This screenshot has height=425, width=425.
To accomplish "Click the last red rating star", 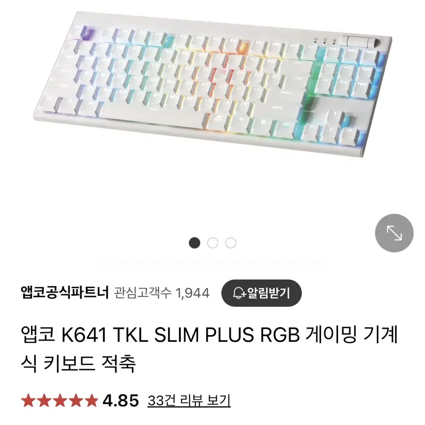I will tap(91, 401).
